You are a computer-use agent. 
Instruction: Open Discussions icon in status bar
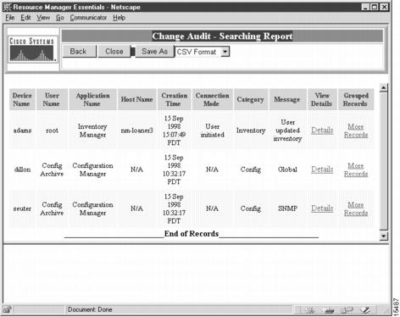click(347, 310)
